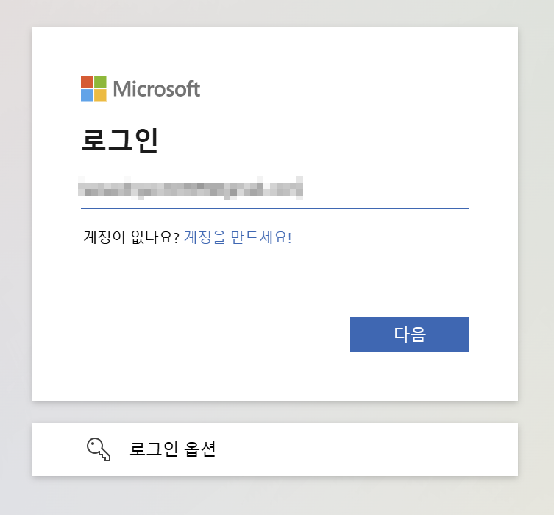This screenshot has width=554, height=515.
Task: Click the blurred email input field
Action: (275, 189)
